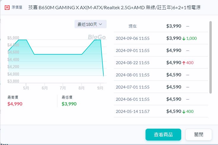Click the 9月 label on chart axis
The height and width of the screenshot is (145, 218).
click(x=100, y=88)
